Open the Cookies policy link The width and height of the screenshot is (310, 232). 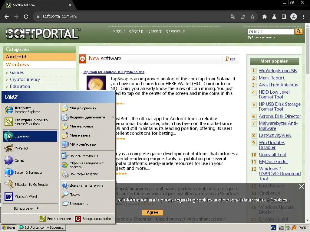click(279, 200)
